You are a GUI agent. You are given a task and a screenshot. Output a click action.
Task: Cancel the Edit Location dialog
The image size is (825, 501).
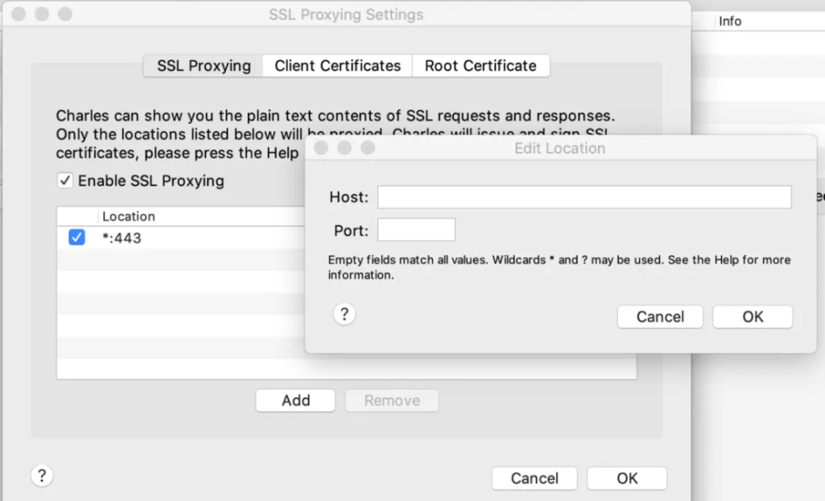(x=660, y=317)
